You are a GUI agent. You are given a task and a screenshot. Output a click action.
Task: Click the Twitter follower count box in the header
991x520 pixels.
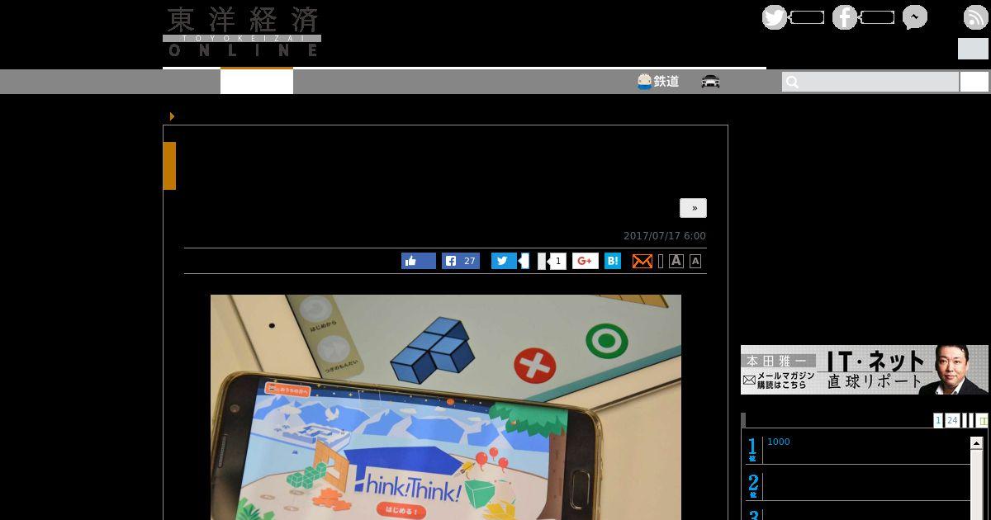[807, 17]
